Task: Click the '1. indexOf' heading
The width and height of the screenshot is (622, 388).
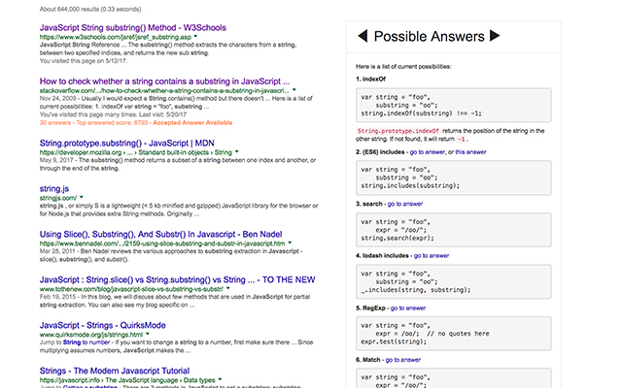Action: [371, 80]
